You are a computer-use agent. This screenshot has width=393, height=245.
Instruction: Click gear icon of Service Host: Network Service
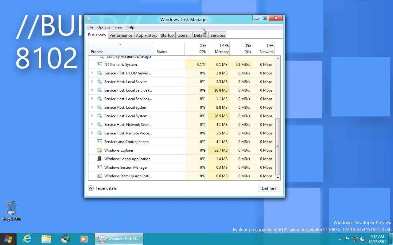coord(99,124)
